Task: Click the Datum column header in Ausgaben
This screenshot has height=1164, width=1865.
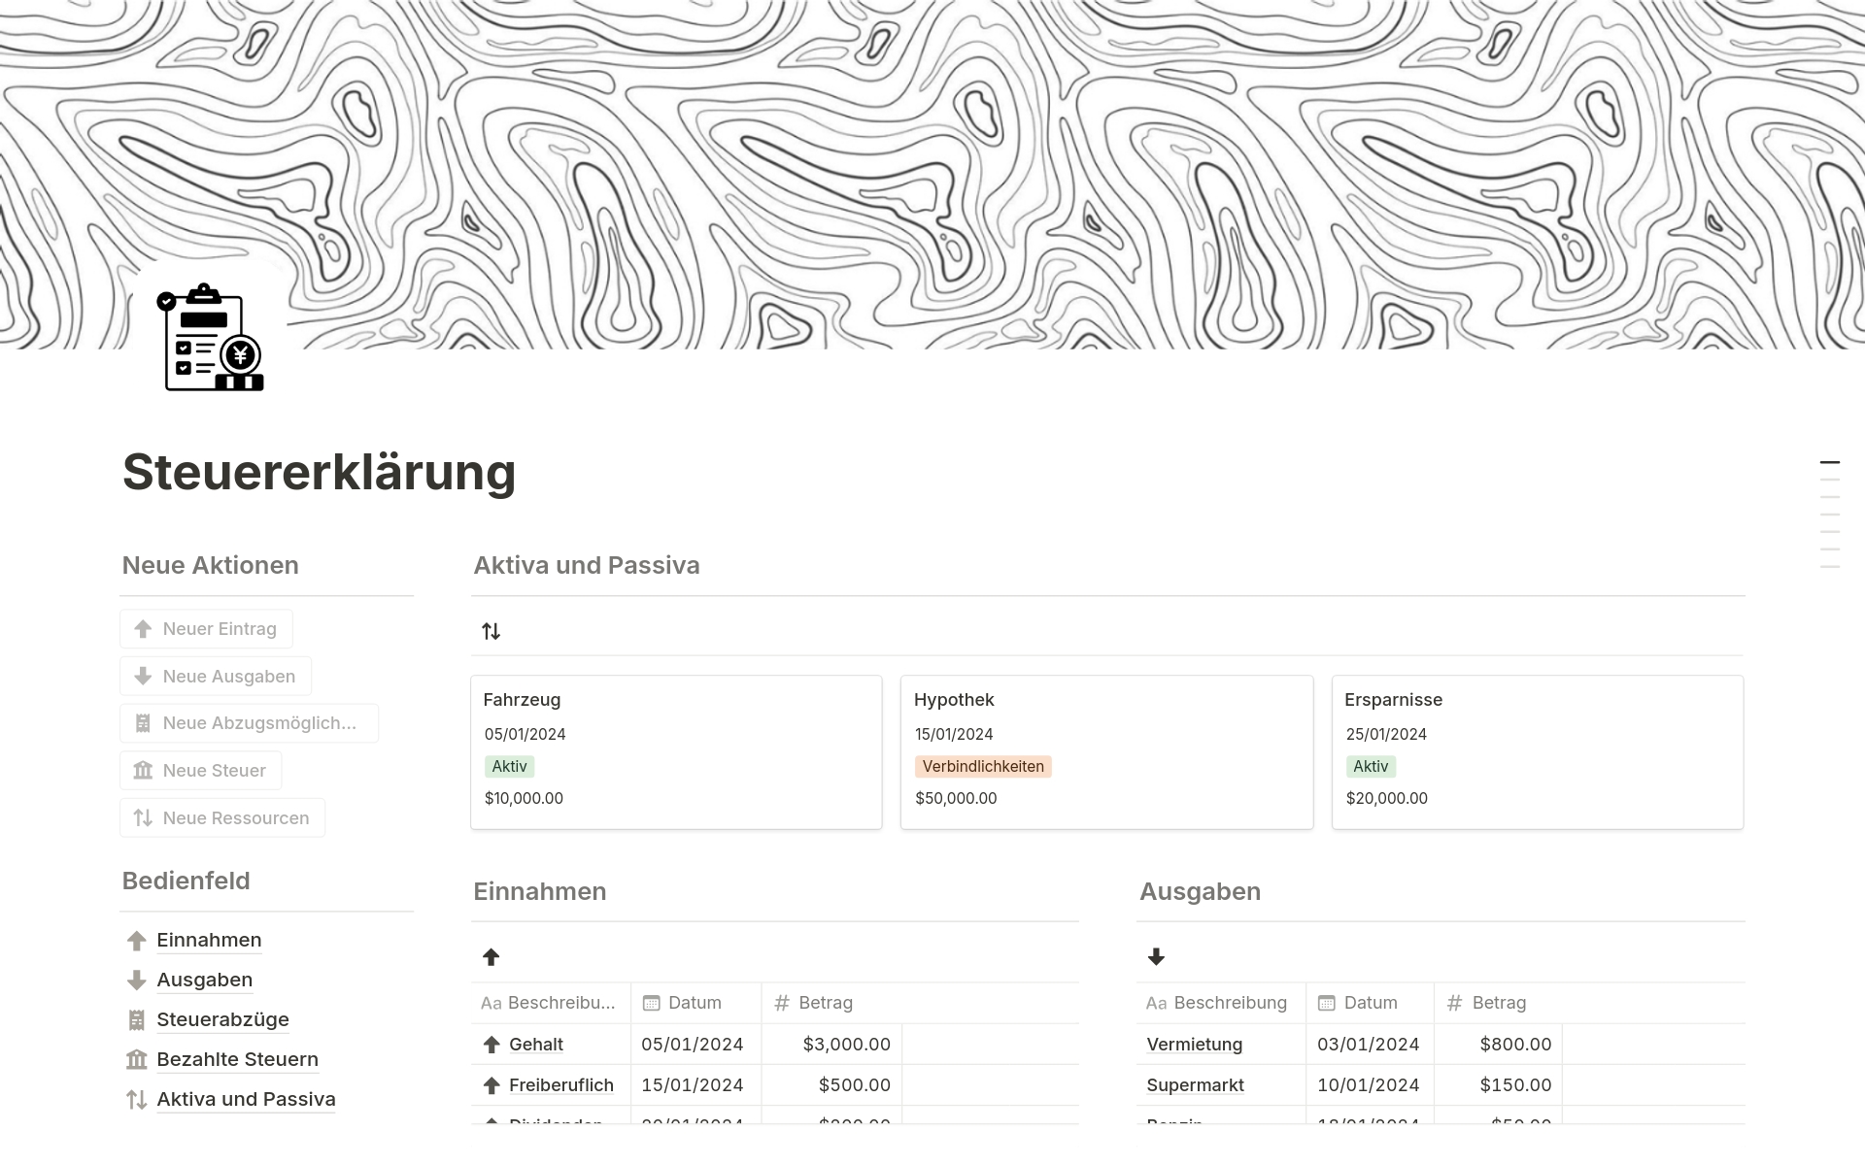Action: [x=1370, y=1003]
